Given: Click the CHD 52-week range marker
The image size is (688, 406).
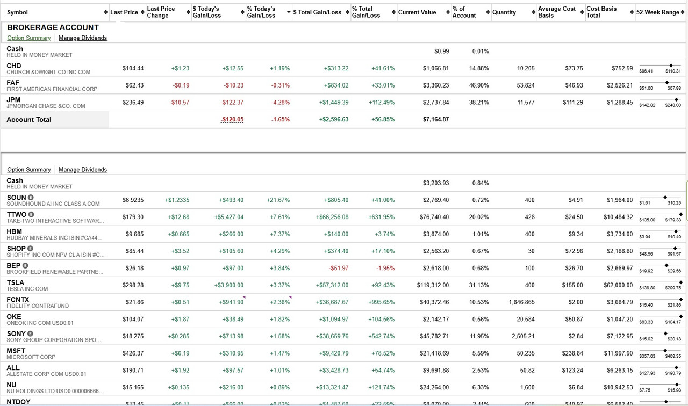Looking at the screenshot, I should (x=671, y=66).
